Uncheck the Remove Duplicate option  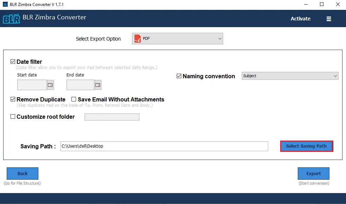13,99
